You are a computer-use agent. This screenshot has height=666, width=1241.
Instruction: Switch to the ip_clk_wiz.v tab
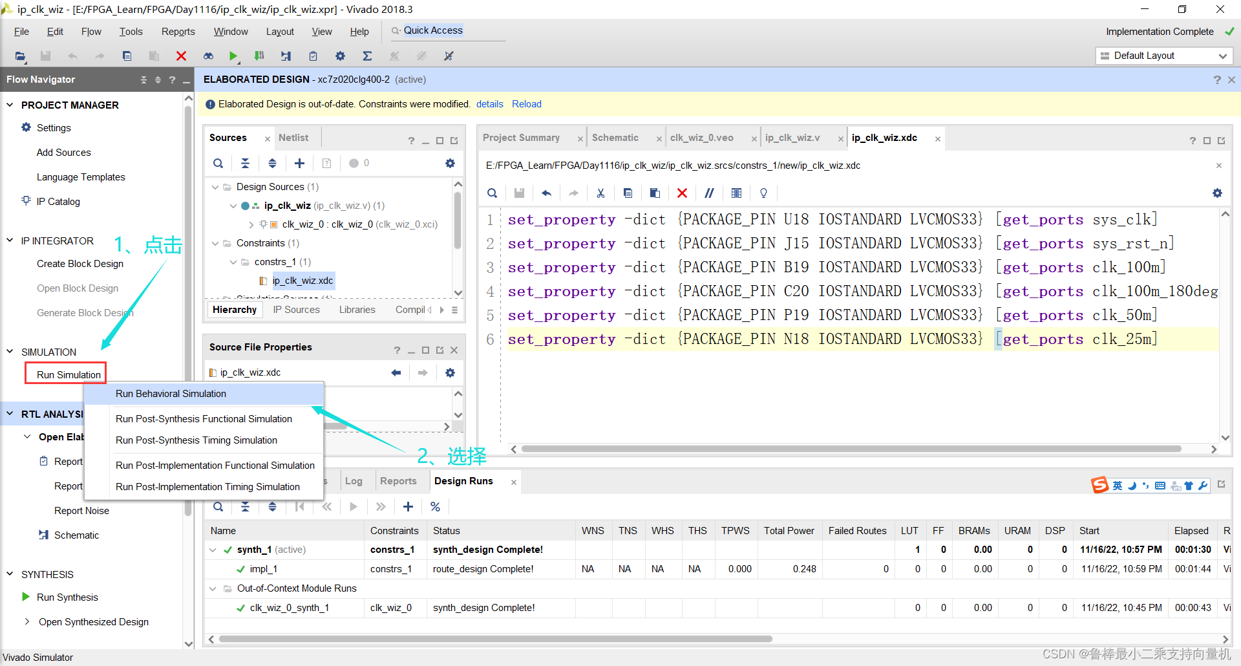792,138
